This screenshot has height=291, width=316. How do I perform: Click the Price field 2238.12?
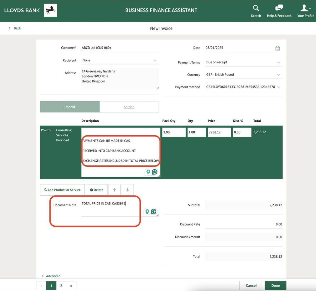coord(219,132)
